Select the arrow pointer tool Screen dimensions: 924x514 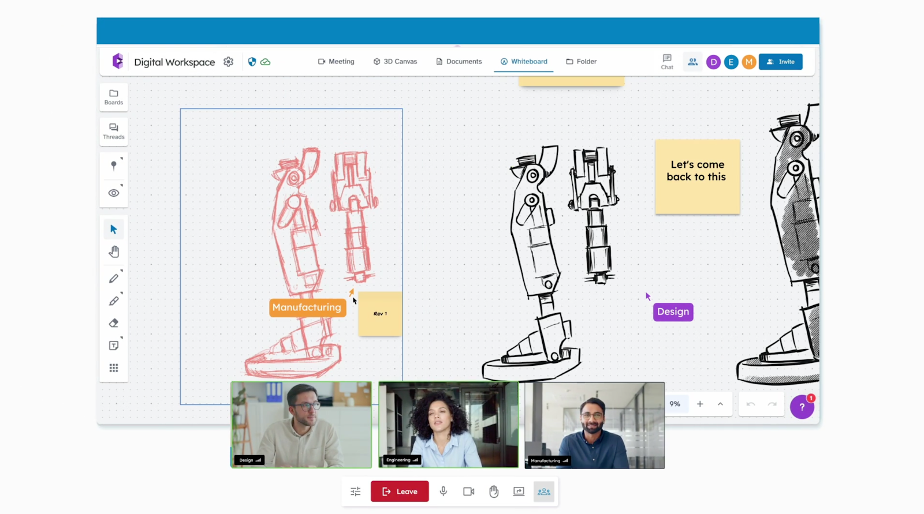(x=114, y=230)
